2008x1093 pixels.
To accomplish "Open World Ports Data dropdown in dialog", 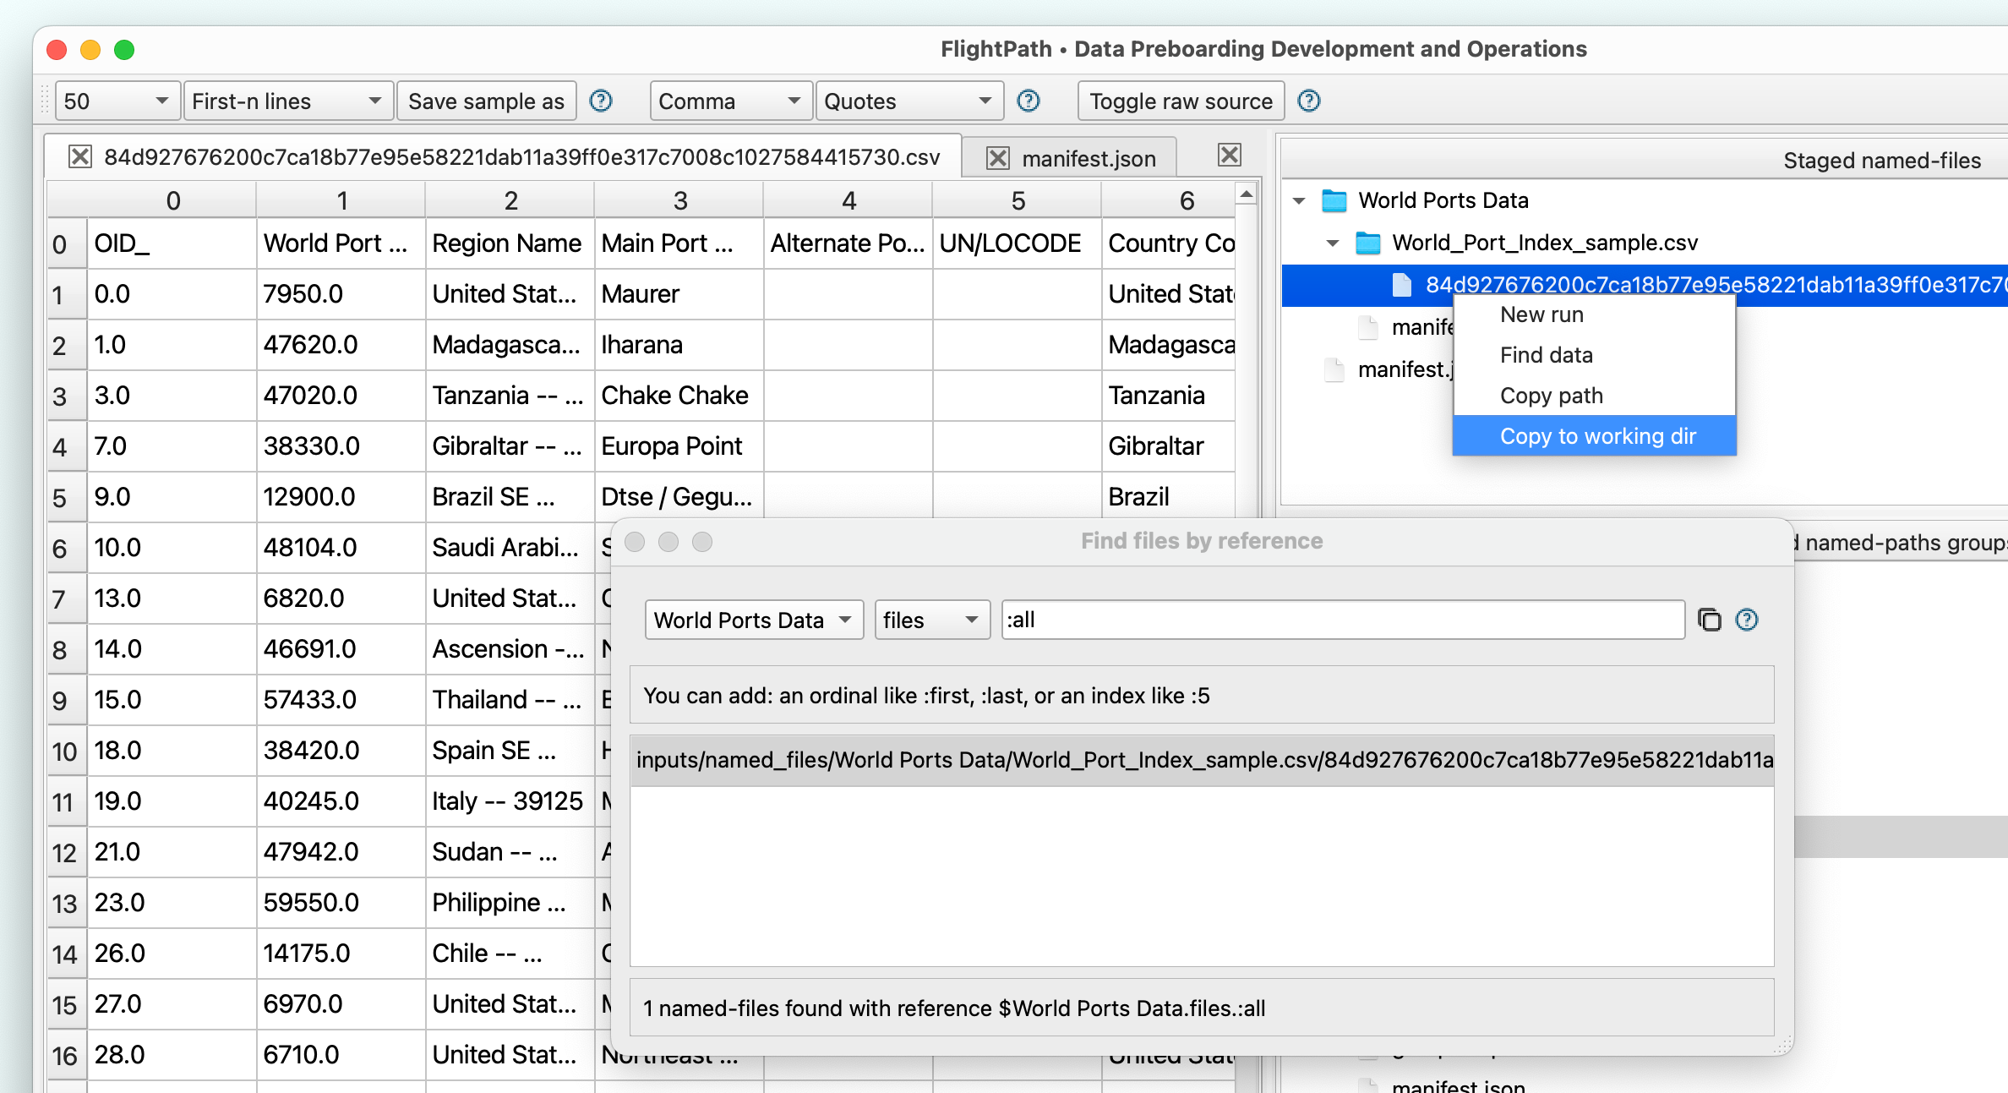I will click(x=754, y=620).
